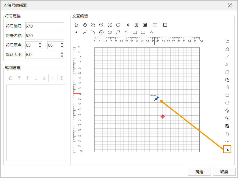Image resolution: width=238 pixels, height=178 pixels.
Task: Click the filled square toolbar icon
Action: (x=145, y=25)
